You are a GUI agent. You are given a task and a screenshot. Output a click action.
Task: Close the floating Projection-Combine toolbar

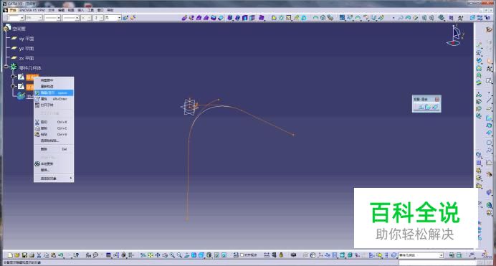[437, 100]
